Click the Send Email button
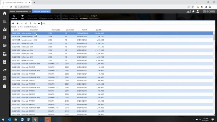Image resolution: width=217 pixels, height=122 pixels. pyautogui.click(x=94, y=16)
